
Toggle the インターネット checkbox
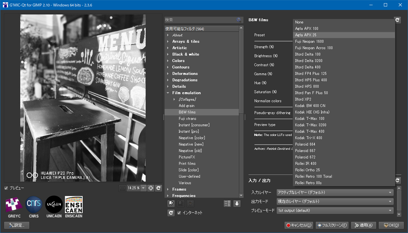tap(179, 213)
